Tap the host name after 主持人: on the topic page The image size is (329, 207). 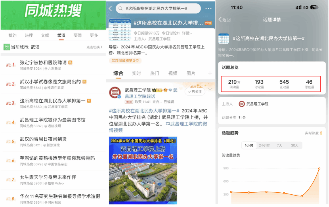pos(159,39)
